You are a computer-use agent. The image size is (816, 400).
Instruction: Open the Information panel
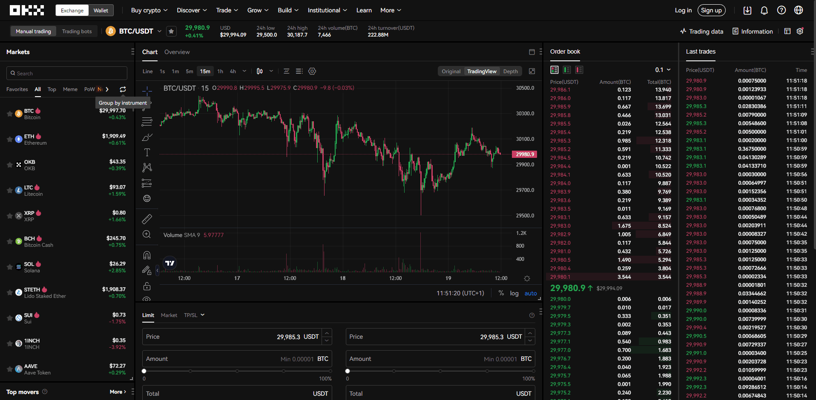(x=753, y=31)
